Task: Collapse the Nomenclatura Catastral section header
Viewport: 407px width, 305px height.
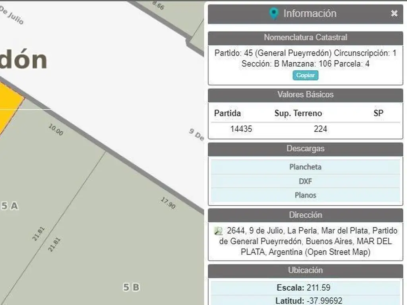Action: point(305,38)
